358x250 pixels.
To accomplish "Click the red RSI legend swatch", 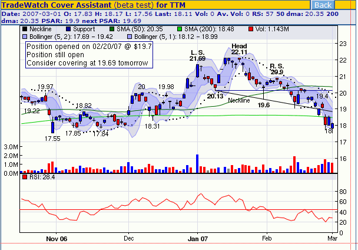I will 25,177.
